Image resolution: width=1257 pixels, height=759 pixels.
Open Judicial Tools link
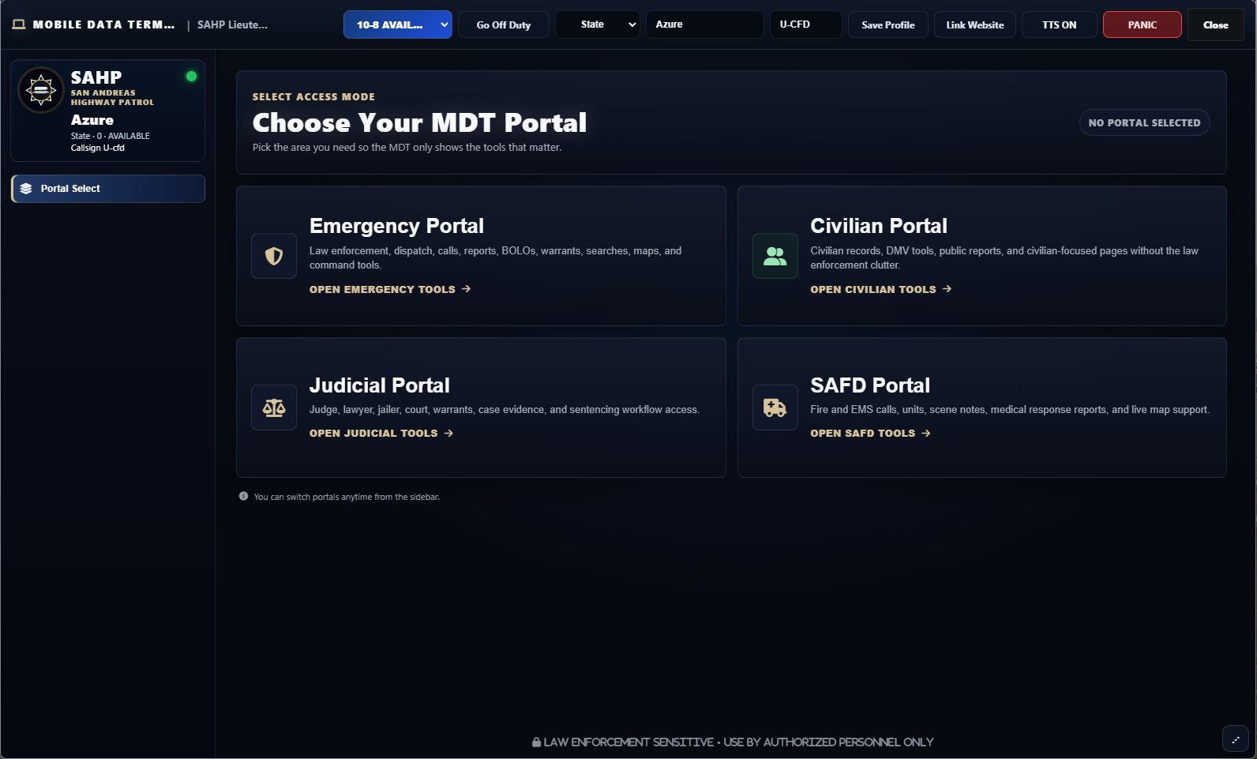click(x=381, y=433)
